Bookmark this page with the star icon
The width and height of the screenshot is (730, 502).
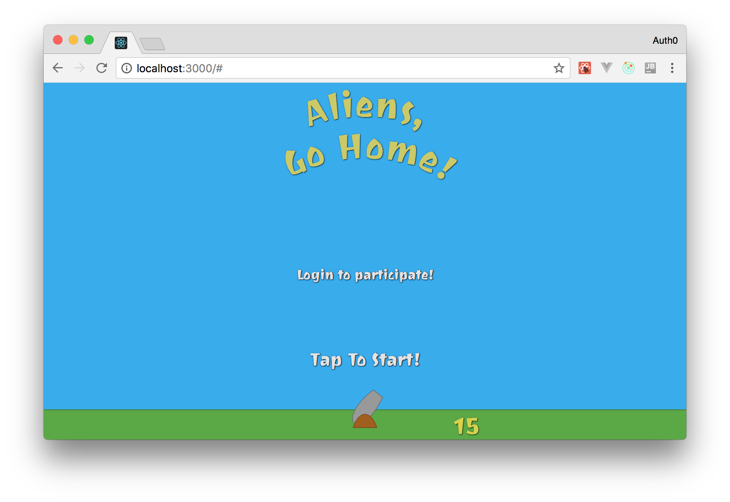[x=559, y=68]
